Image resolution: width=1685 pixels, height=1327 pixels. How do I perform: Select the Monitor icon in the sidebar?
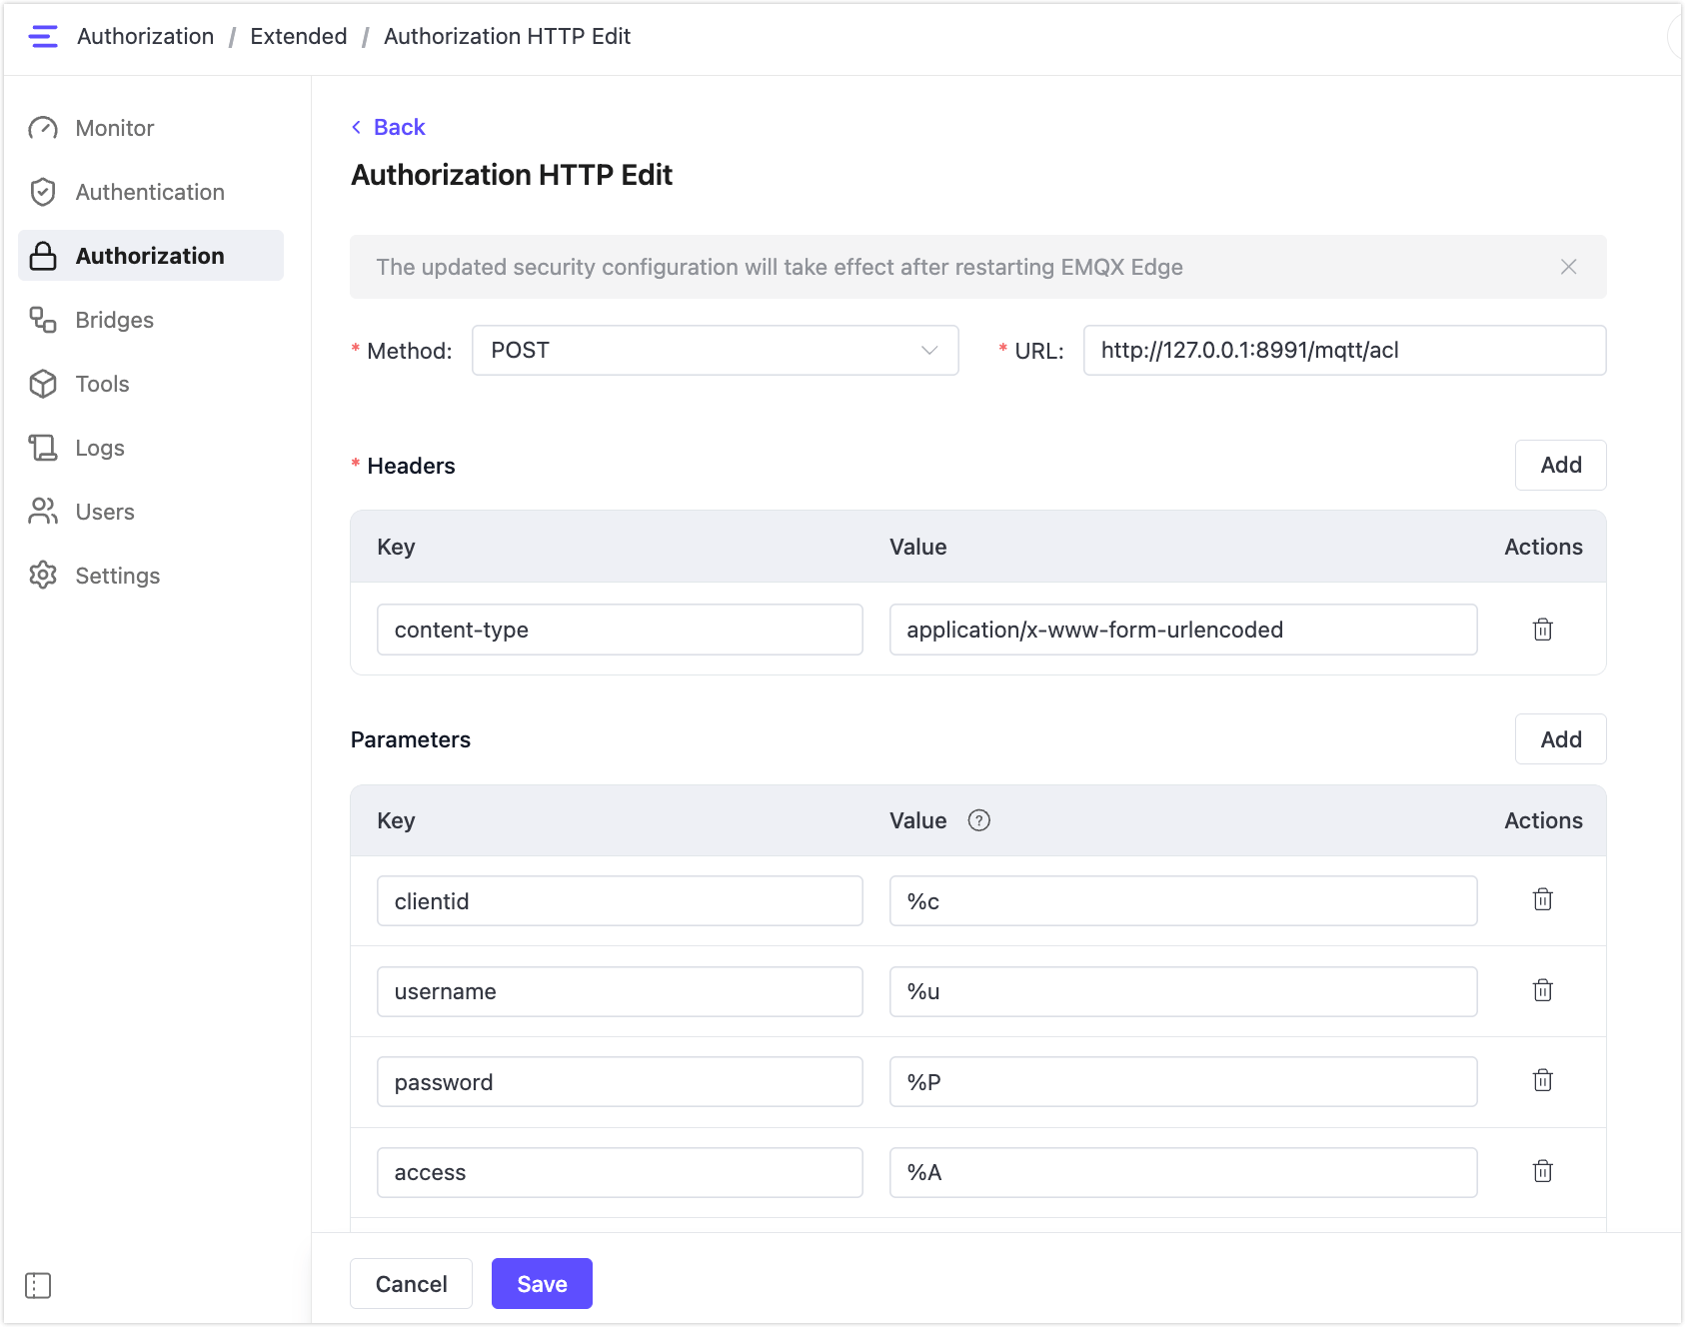44,128
